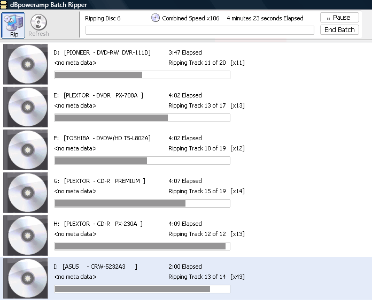Click the E: drive rip progress bar

click(x=142, y=118)
